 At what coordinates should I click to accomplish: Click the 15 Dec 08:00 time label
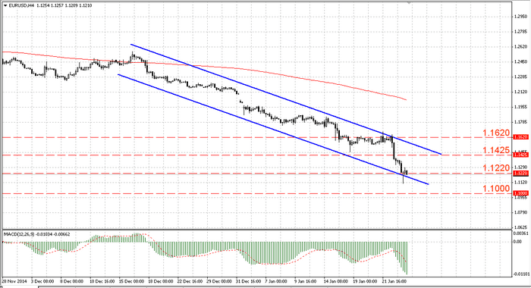131,281
